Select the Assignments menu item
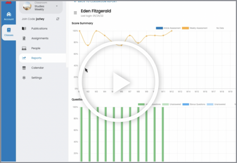This screenshot has height=163, width=237. tap(40, 38)
